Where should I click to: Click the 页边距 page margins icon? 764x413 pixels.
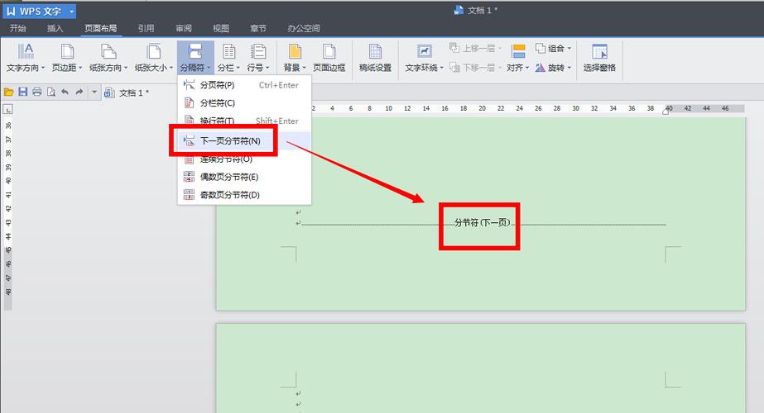[67, 51]
